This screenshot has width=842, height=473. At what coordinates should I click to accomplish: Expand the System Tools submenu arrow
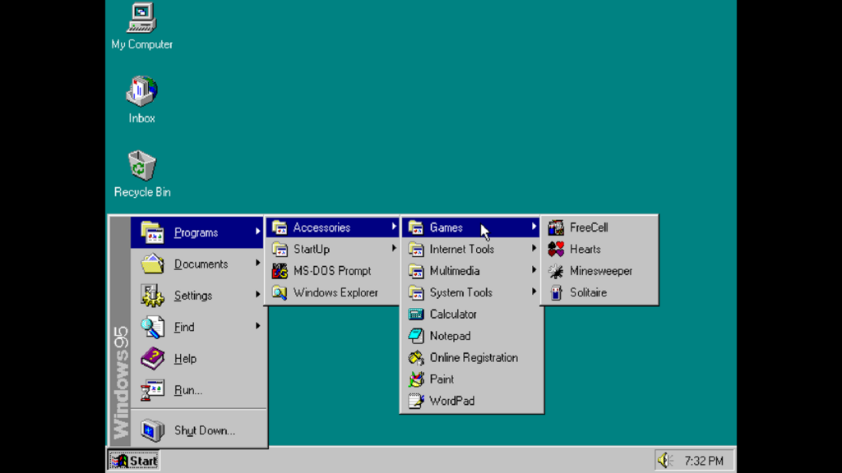pyautogui.click(x=534, y=292)
